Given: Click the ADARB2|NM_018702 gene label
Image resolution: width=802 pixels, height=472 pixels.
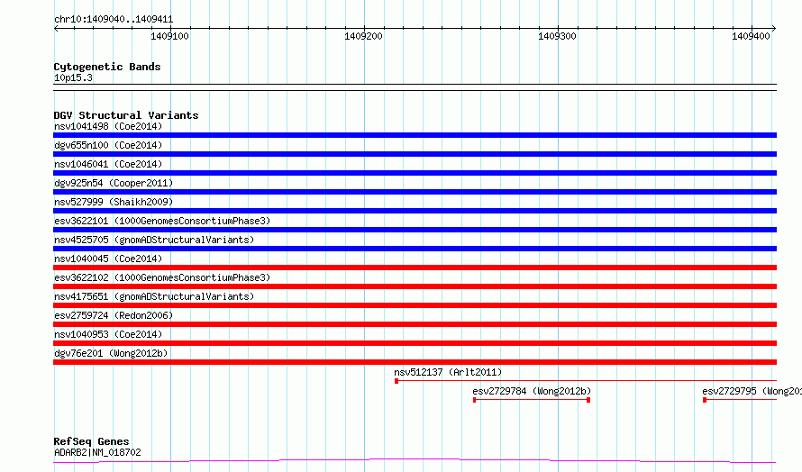Looking at the screenshot, I should [97, 452].
